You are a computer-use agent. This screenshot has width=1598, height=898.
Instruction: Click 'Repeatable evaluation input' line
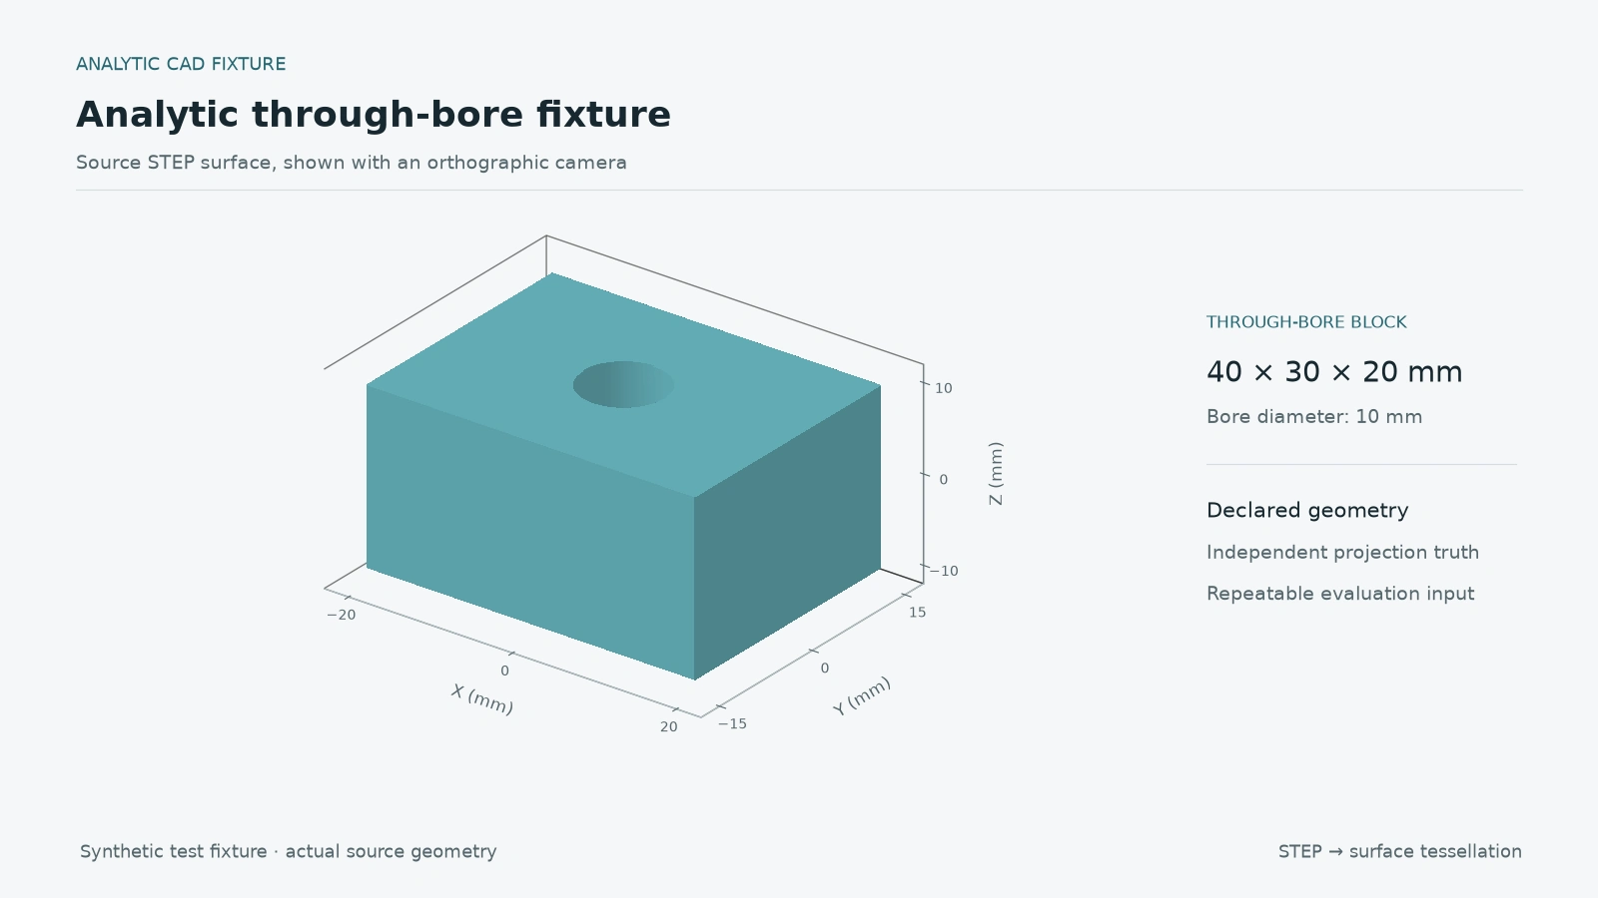[x=1340, y=594]
